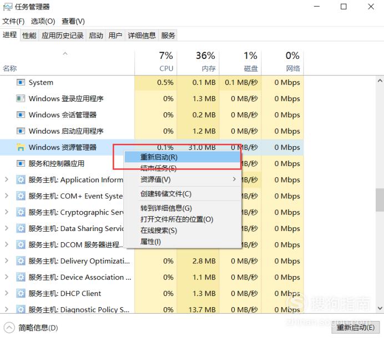Click the Windows 会话管理器 process icon
The image size is (384, 341).
click(x=21, y=115)
